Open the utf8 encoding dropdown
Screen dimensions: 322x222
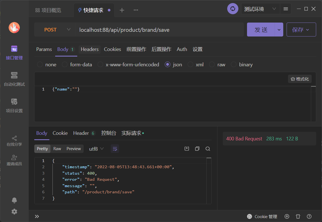[x=96, y=149]
